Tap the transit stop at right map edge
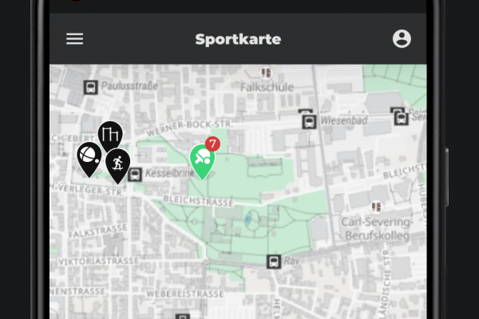 (401, 118)
